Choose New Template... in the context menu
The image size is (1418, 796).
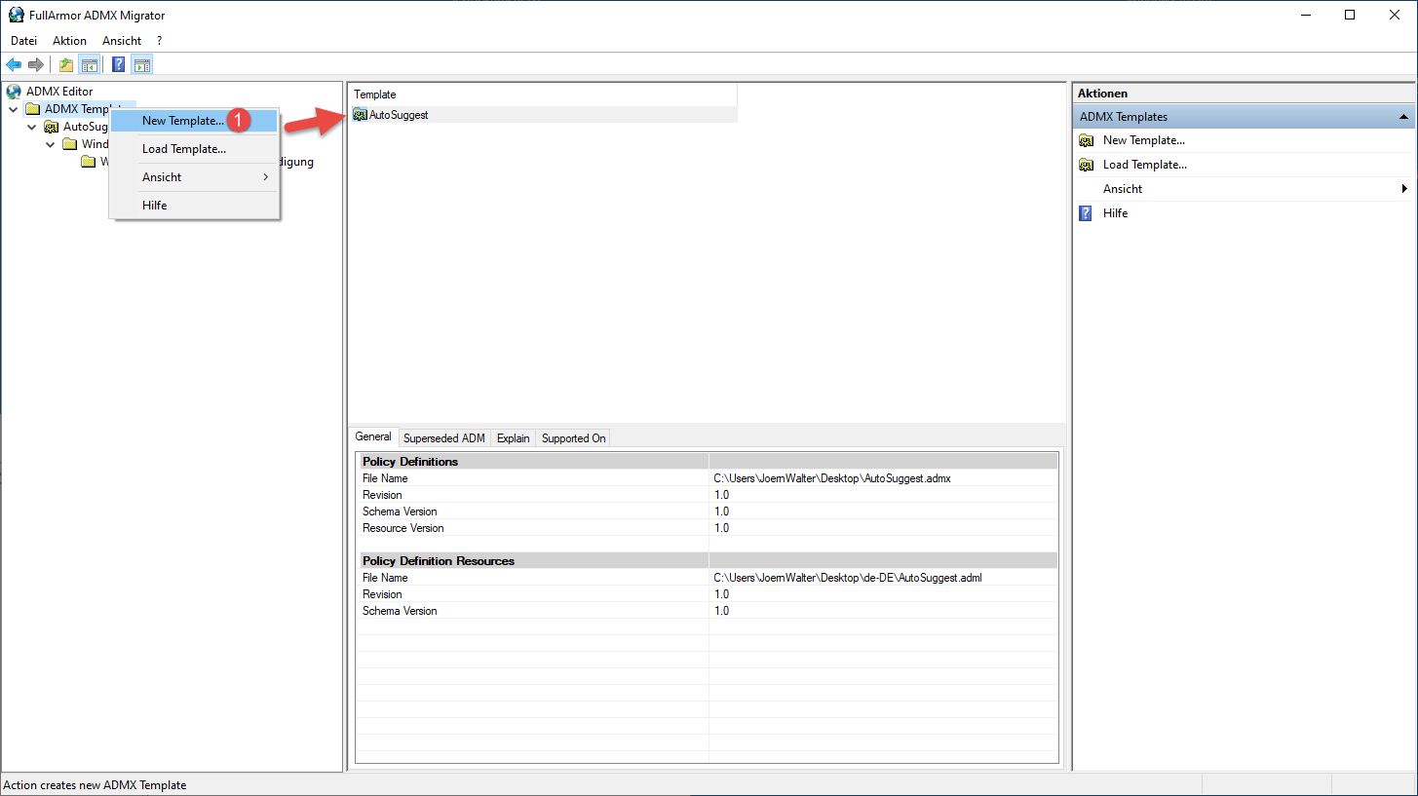183,121
